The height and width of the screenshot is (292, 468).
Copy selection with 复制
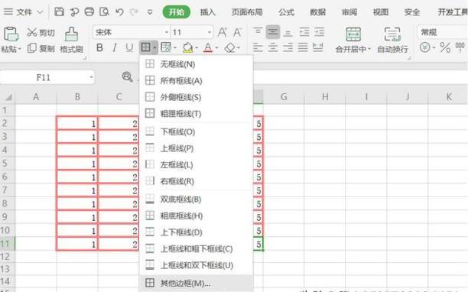click(x=41, y=48)
